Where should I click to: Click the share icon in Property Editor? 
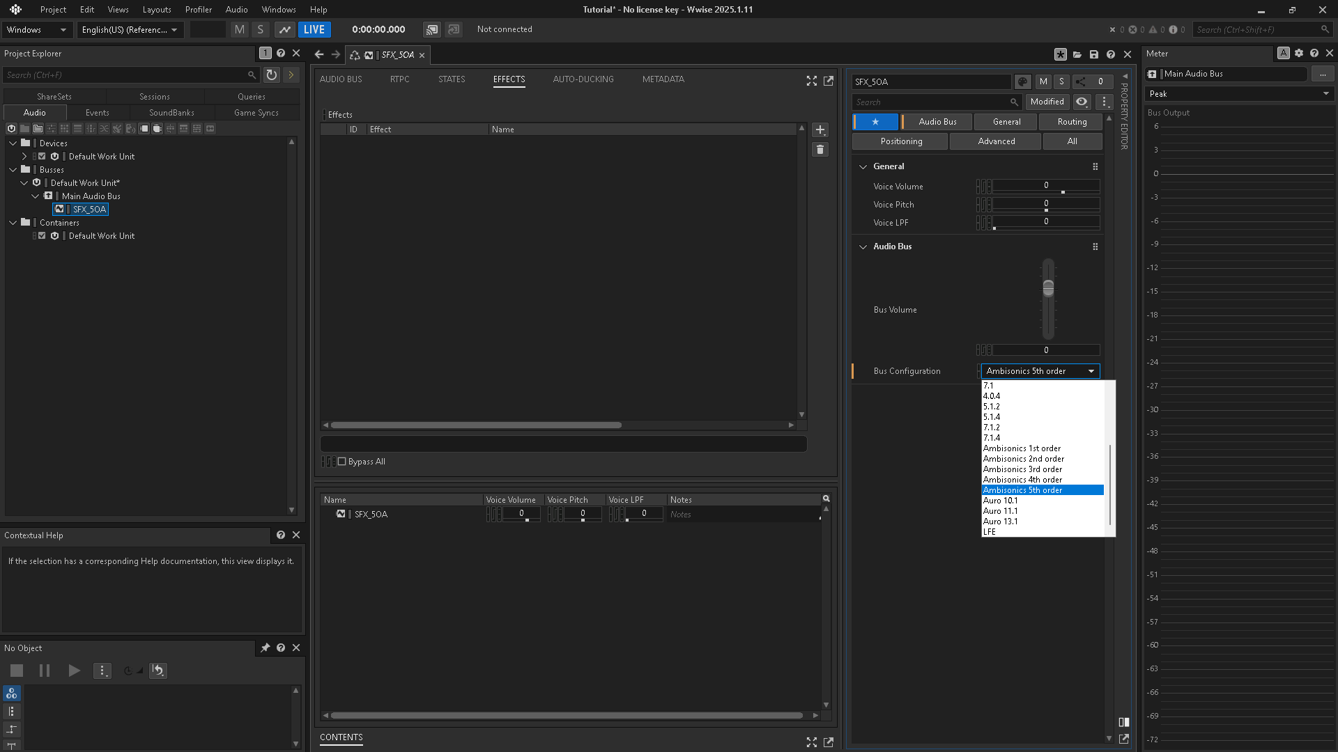click(1080, 81)
